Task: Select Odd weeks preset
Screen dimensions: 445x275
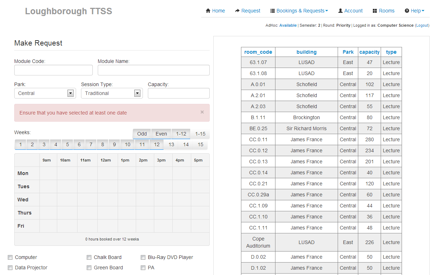Action: [x=142, y=134]
